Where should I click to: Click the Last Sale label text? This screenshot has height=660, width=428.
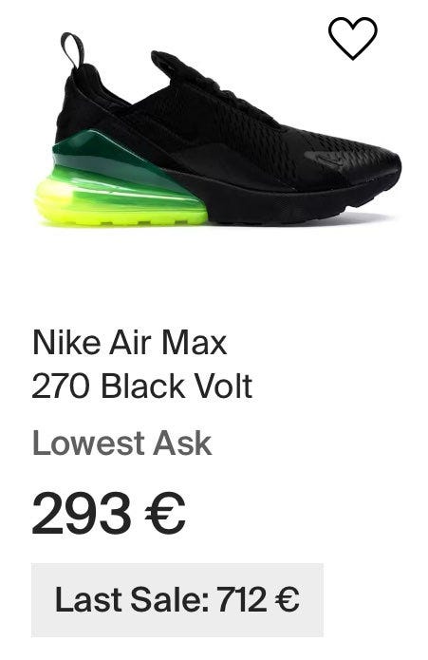click(132, 599)
